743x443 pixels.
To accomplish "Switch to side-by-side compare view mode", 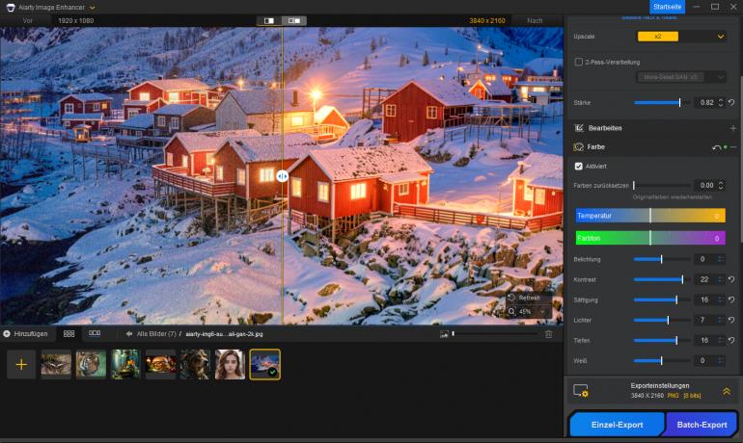I will [294, 21].
